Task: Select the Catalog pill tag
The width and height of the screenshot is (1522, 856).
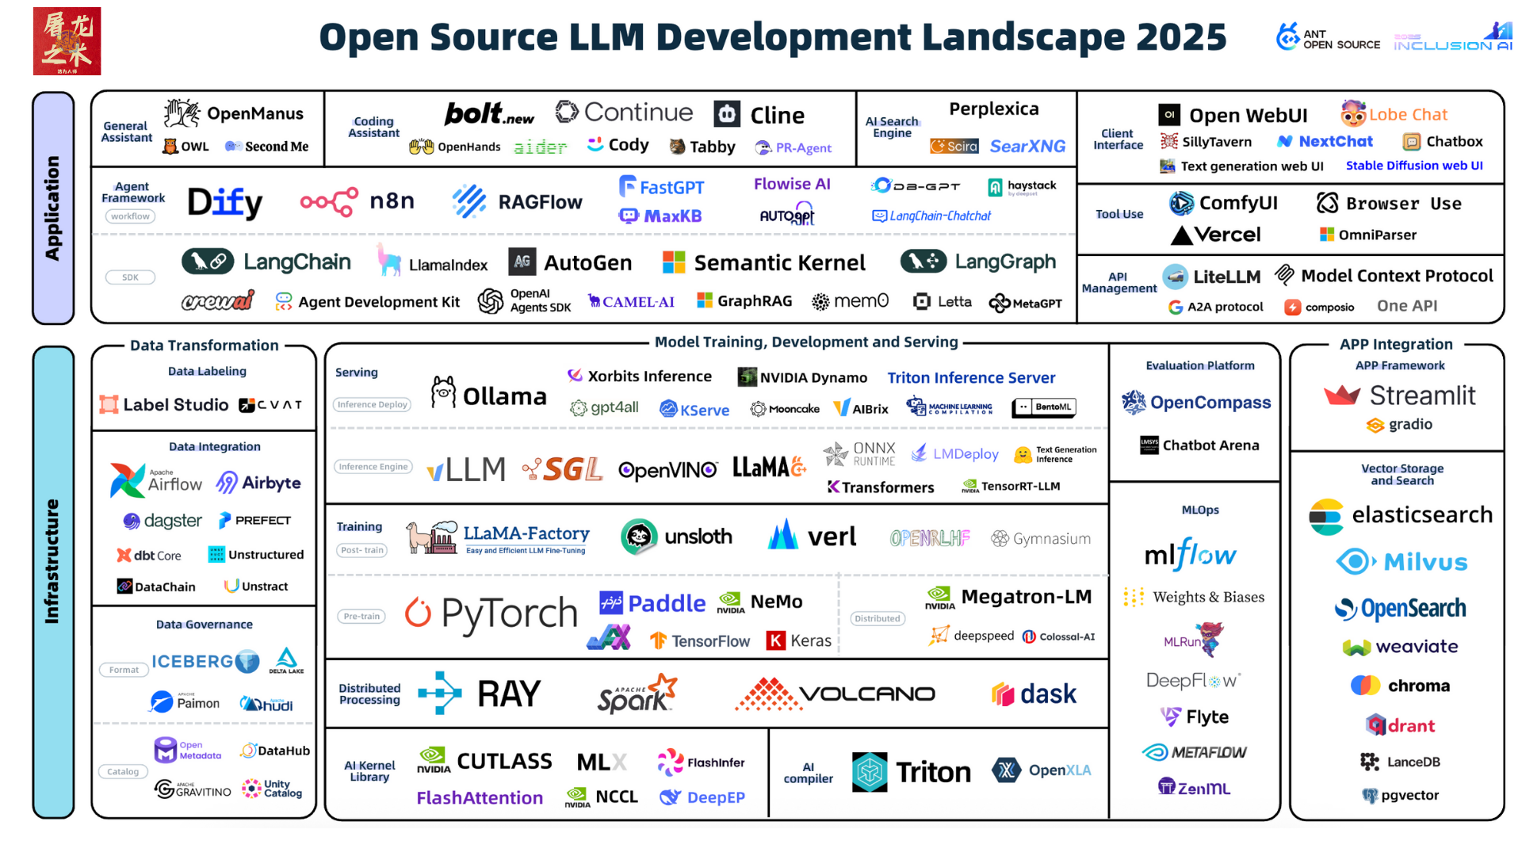Action: coord(123,771)
